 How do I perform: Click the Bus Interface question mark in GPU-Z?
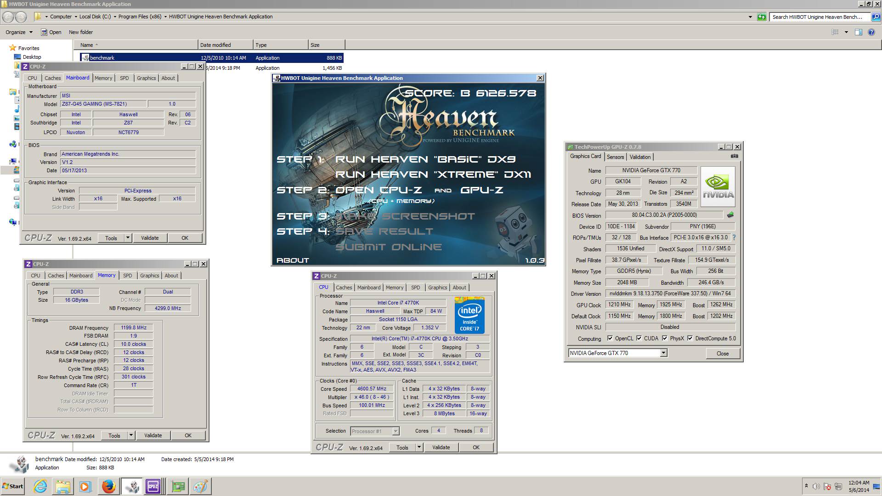pos(734,237)
